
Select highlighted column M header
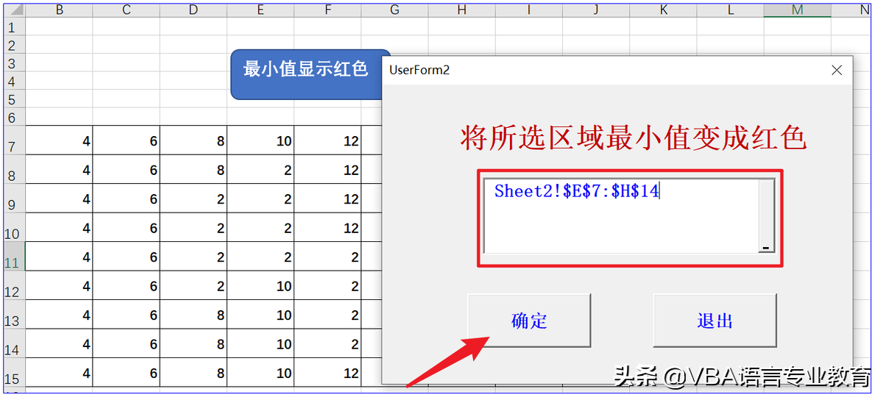798,10
